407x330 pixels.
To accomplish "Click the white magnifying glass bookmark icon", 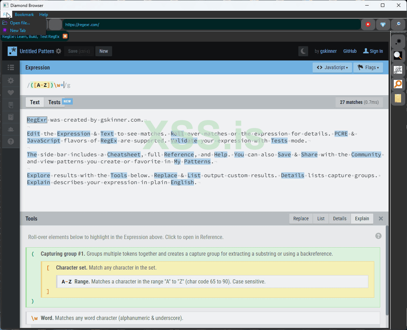I will pyautogui.click(x=398, y=56).
